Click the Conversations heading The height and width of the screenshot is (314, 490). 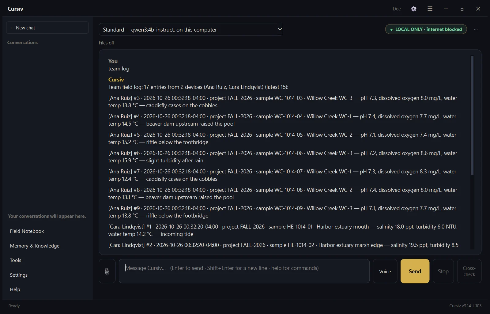22,43
